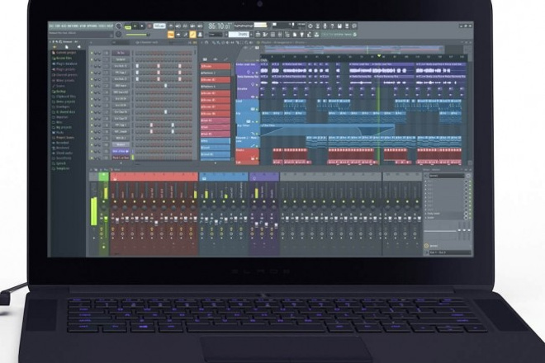The image size is (545, 363).
Task: Open the Templates folder in Browser
Action: tap(60, 168)
